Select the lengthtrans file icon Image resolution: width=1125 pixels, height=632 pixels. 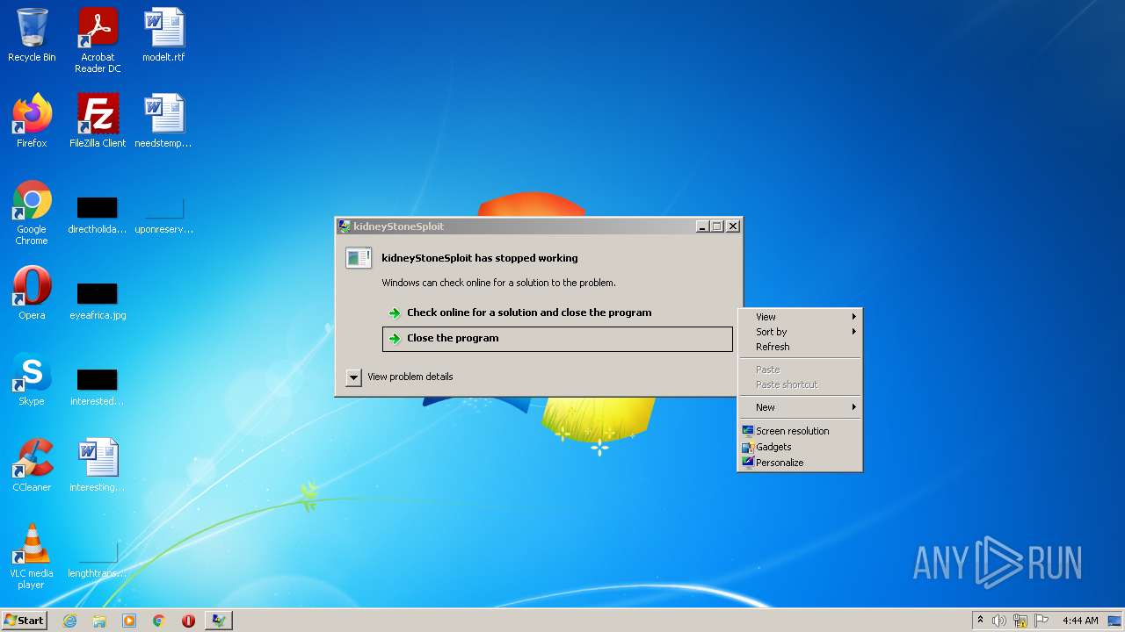click(98, 560)
